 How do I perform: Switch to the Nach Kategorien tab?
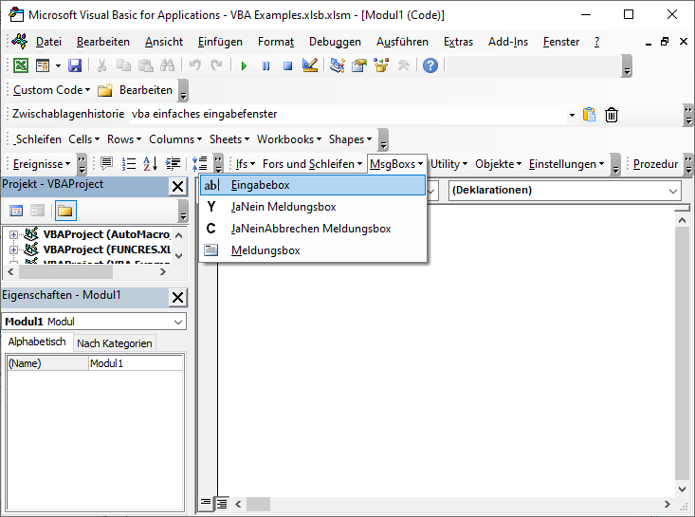(115, 343)
